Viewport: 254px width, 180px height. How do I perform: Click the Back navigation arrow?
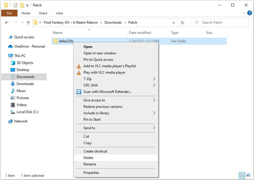7,22
